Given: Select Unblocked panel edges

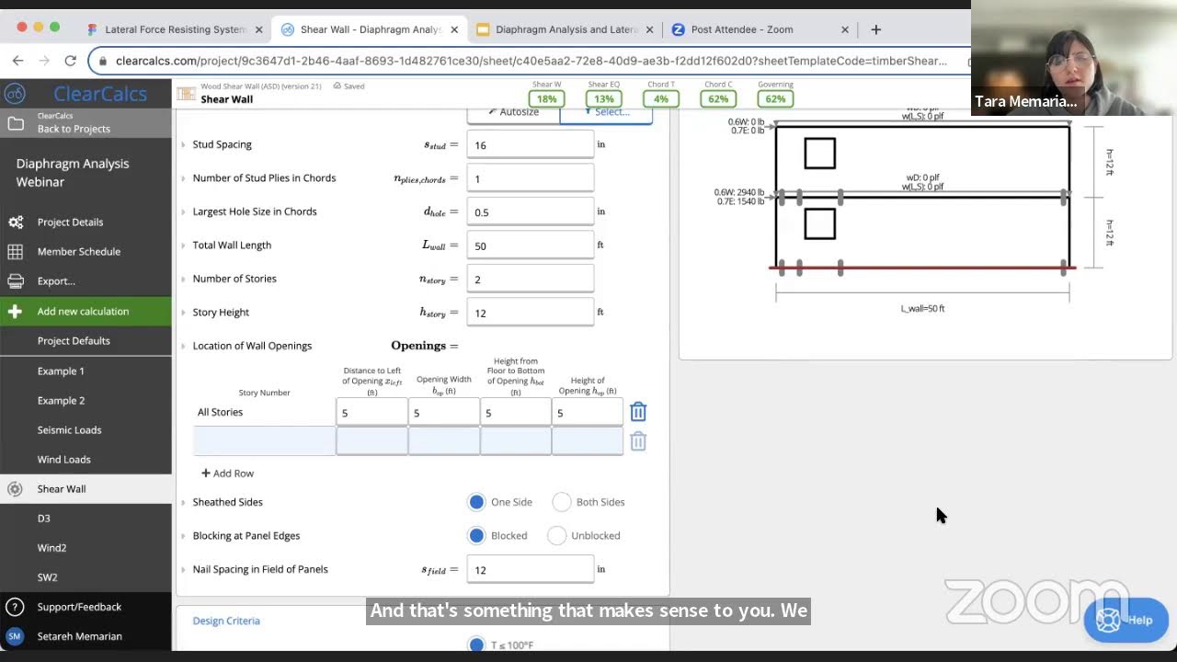Looking at the screenshot, I should [x=556, y=535].
